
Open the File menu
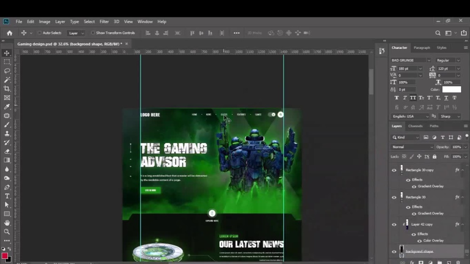(x=19, y=22)
